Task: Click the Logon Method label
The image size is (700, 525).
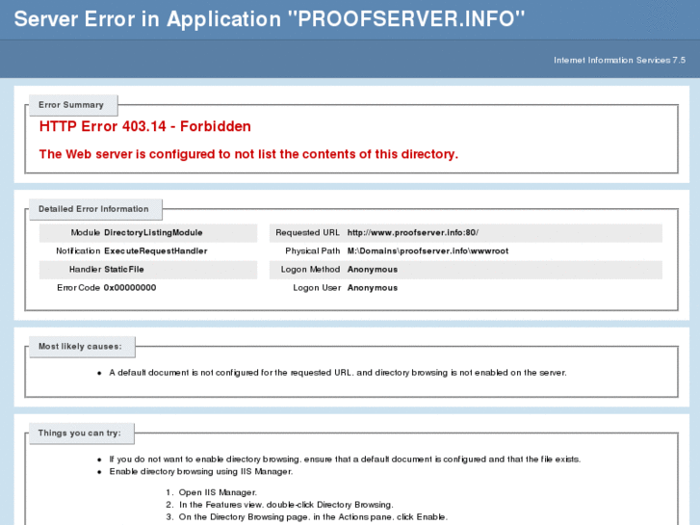Action: tap(310, 270)
